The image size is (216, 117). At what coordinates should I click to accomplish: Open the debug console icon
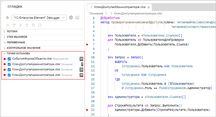pyautogui.click(x=77, y=18)
